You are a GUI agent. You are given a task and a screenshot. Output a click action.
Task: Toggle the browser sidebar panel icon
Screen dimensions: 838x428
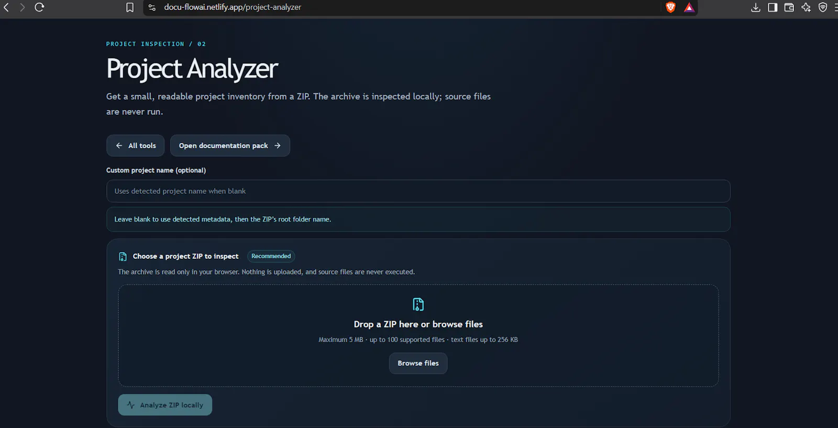773,7
